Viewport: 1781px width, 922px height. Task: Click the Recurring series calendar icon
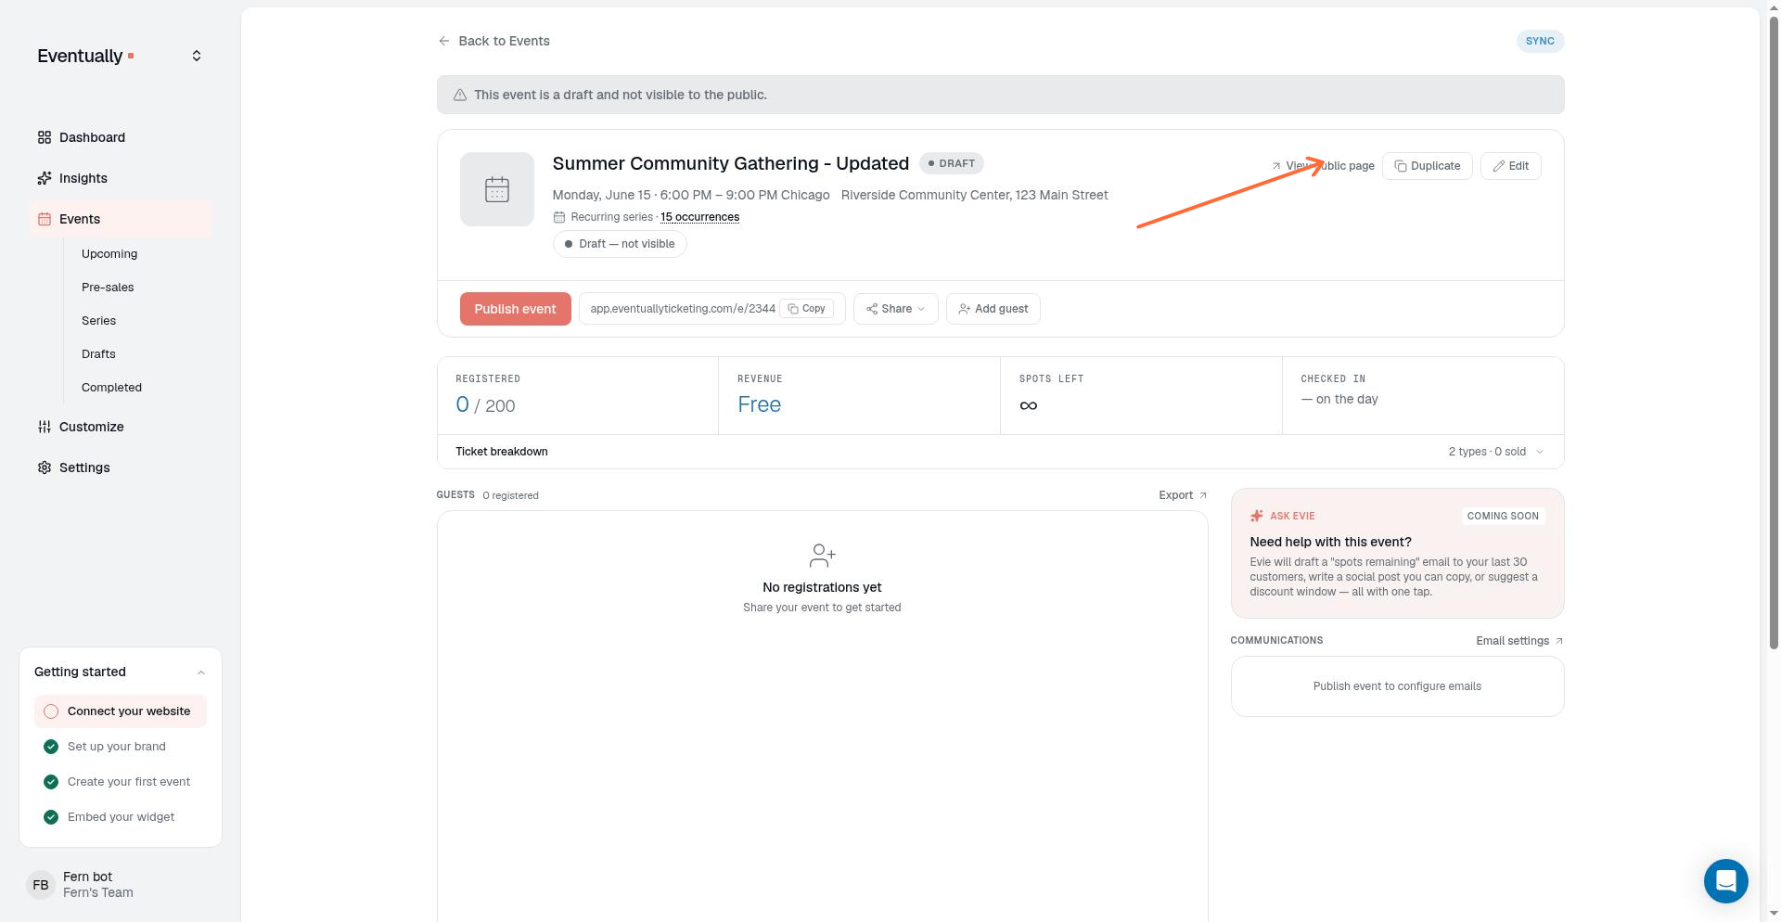coord(559,217)
